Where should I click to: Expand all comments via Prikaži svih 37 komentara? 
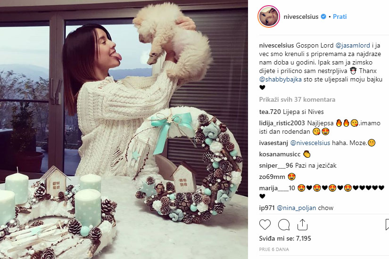[x=297, y=99]
